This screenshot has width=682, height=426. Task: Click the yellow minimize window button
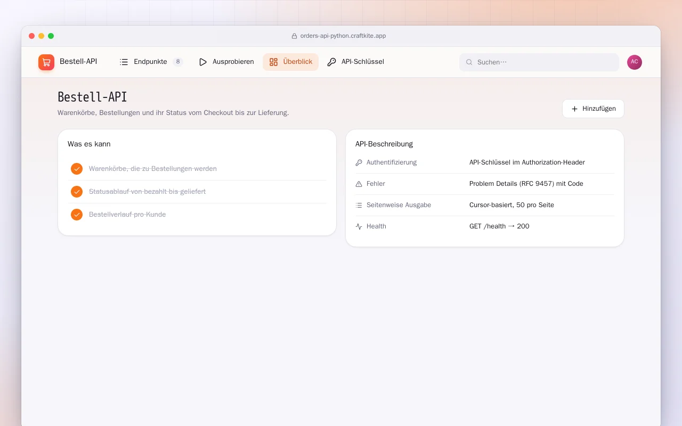click(x=41, y=36)
